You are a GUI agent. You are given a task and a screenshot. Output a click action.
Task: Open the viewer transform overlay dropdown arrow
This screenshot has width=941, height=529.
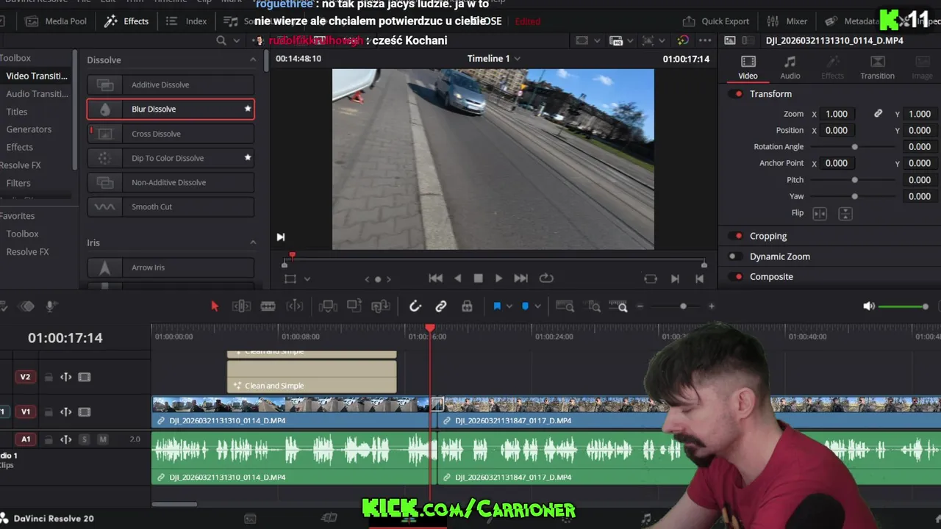(307, 279)
